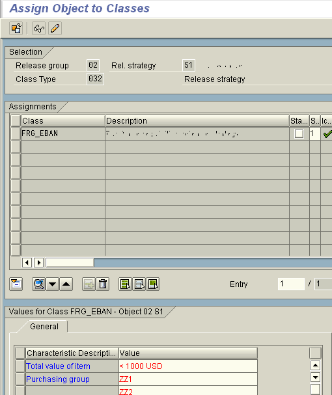Click the scroll-down arrow in the values table
Screen dimensions: 332x395
point(315,377)
